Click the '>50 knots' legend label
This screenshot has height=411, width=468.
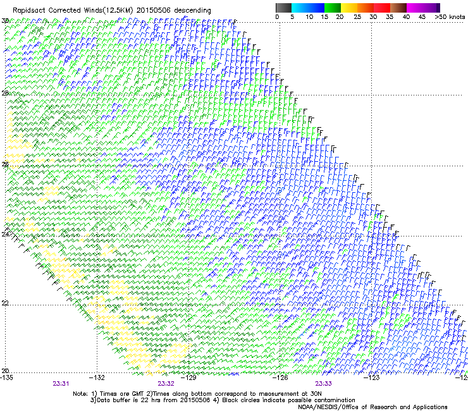[x=450, y=17]
